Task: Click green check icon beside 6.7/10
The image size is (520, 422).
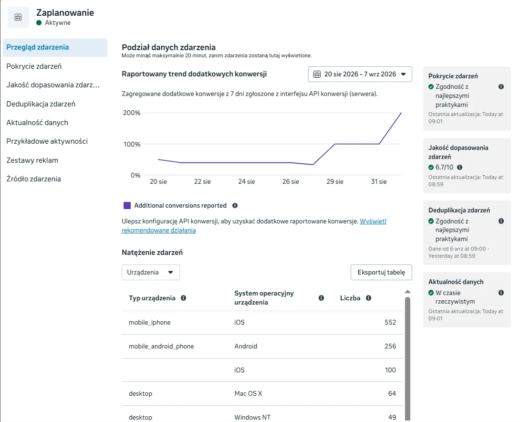Action: [x=431, y=167]
